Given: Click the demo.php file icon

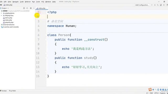Looking at the screenshot, I should click(x=4, y=18).
